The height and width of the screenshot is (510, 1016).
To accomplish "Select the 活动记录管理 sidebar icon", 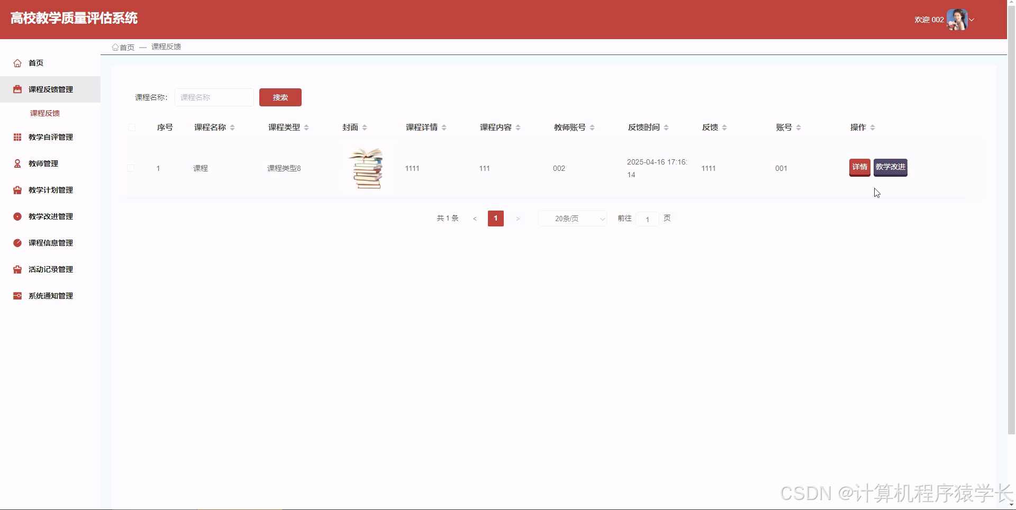I will coord(16,269).
